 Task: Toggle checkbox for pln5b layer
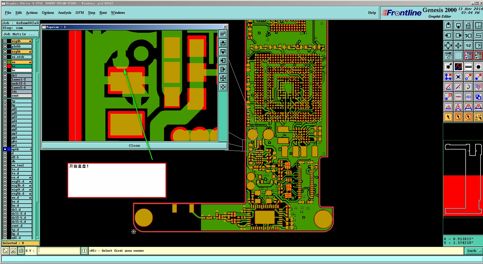click(5, 46)
